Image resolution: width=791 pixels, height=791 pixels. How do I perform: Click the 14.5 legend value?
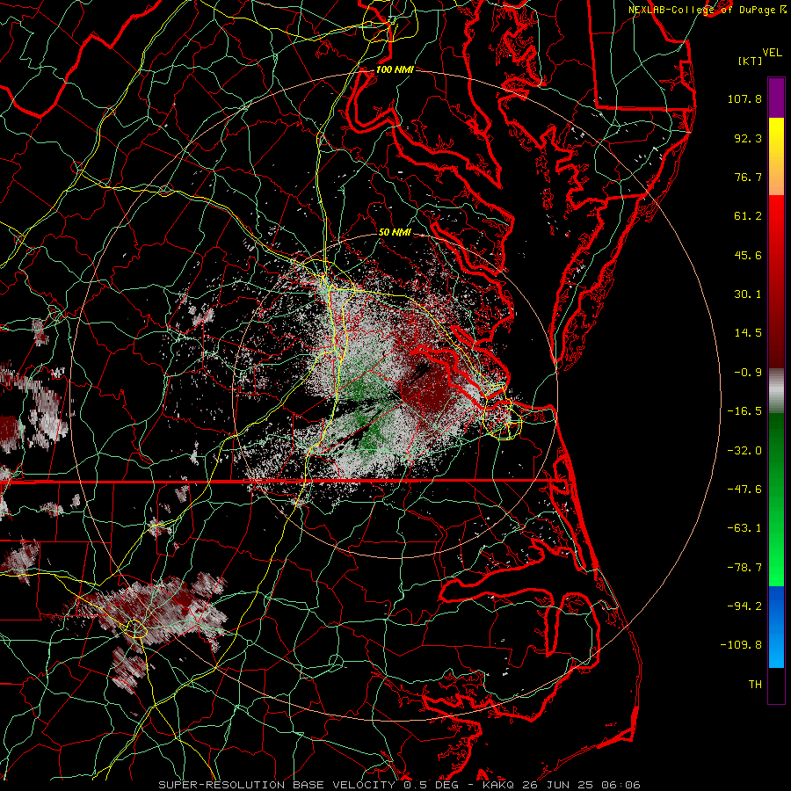748,333
